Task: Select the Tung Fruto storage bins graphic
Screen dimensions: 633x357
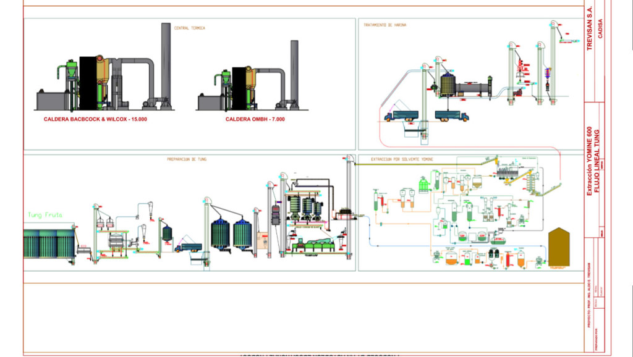Action: 49,243
